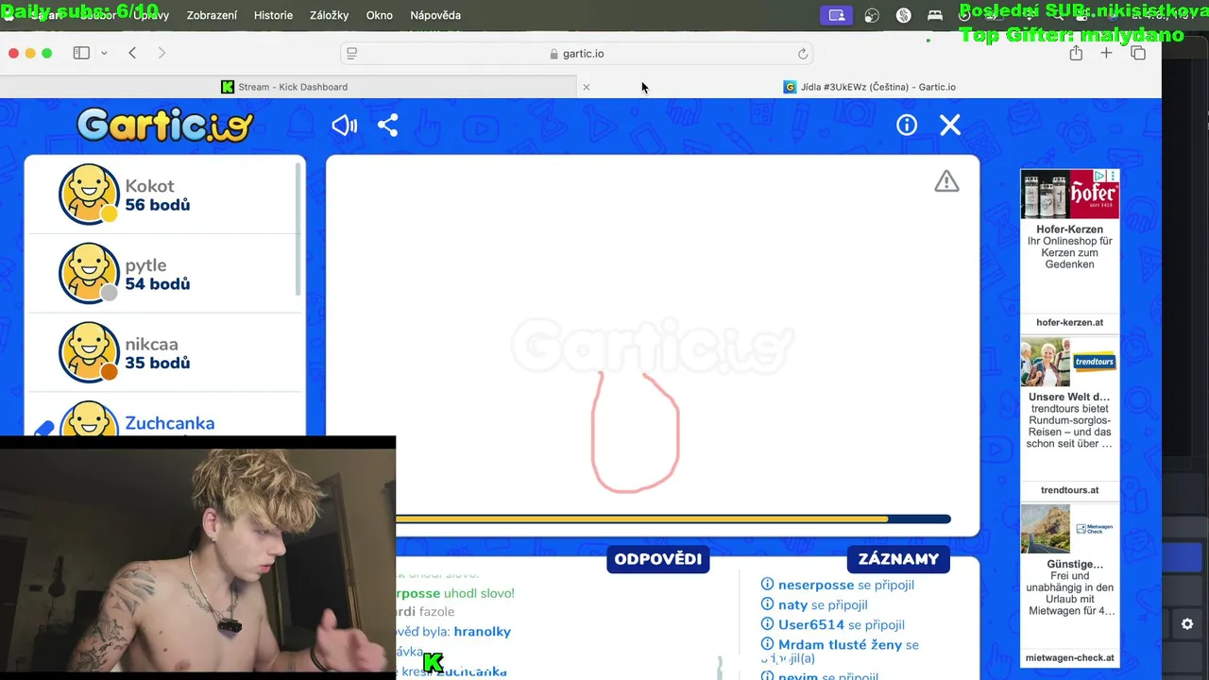Click the info icon beside naty se připojil

tap(767, 604)
